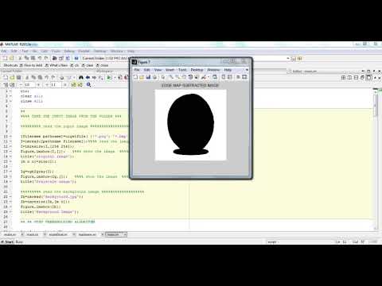Image resolution: width=382 pixels, height=286 pixels.
Task: Print icon in Editor toolbar
Action: pos(61,77)
